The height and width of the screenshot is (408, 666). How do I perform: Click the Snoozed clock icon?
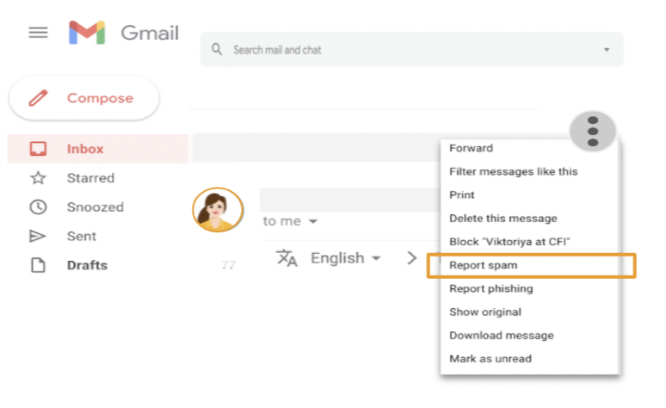tap(38, 207)
